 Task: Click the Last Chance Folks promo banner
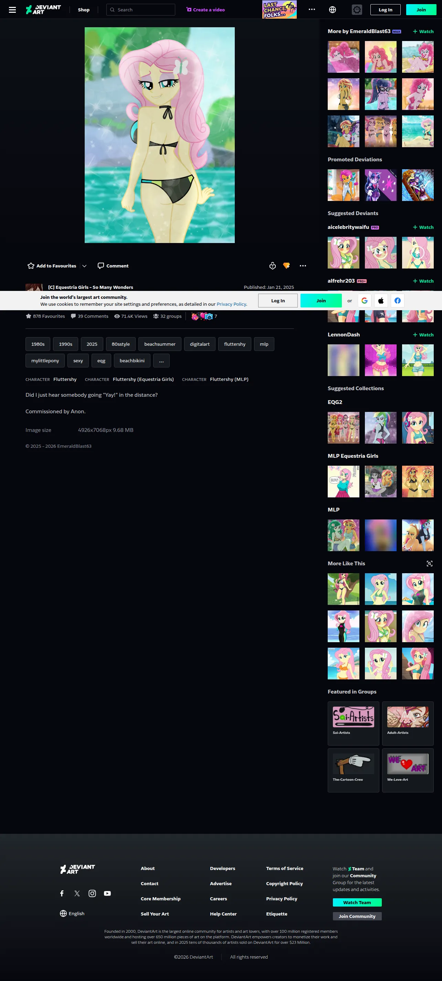pos(280,10)
